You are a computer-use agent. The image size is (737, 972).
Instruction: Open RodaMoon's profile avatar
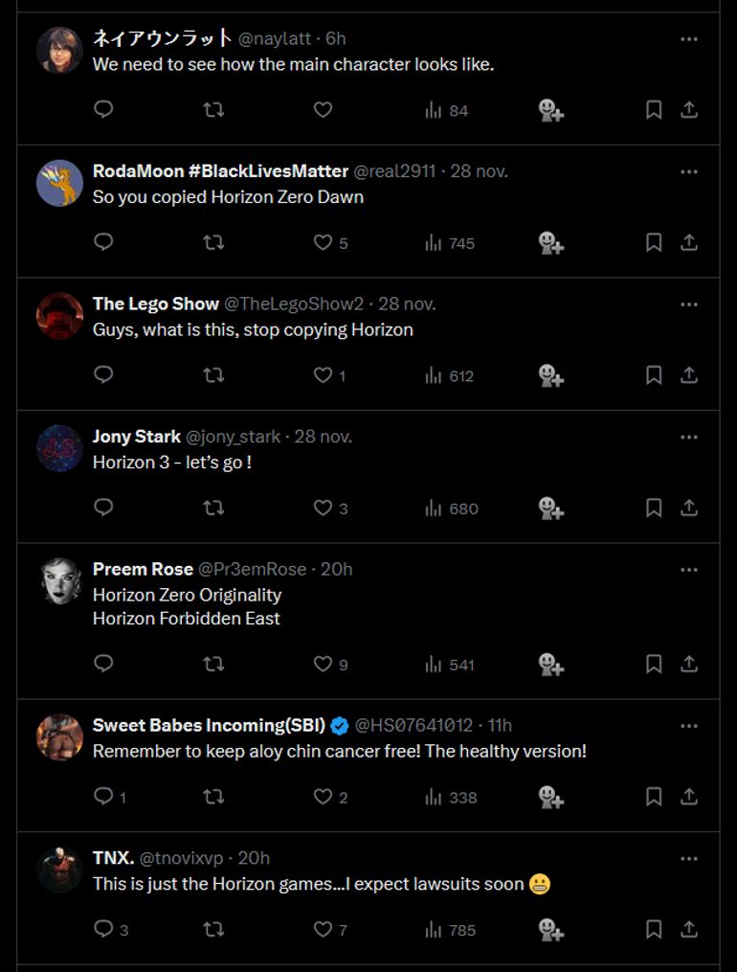click(59, 183)
